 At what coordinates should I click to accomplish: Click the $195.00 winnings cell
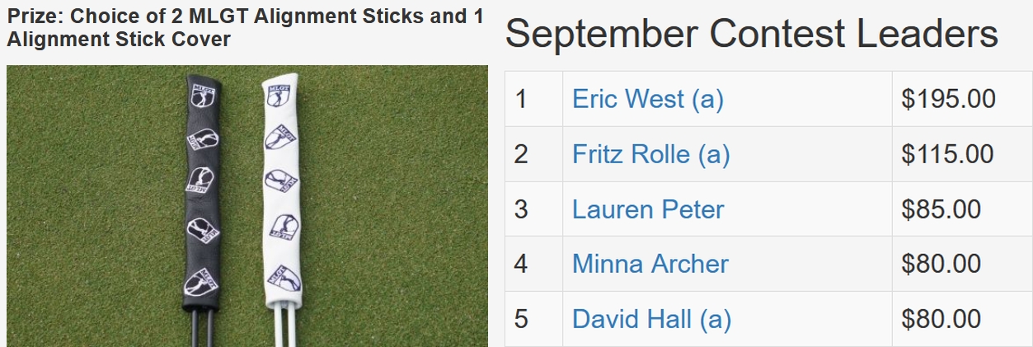(x=948, y=99)
